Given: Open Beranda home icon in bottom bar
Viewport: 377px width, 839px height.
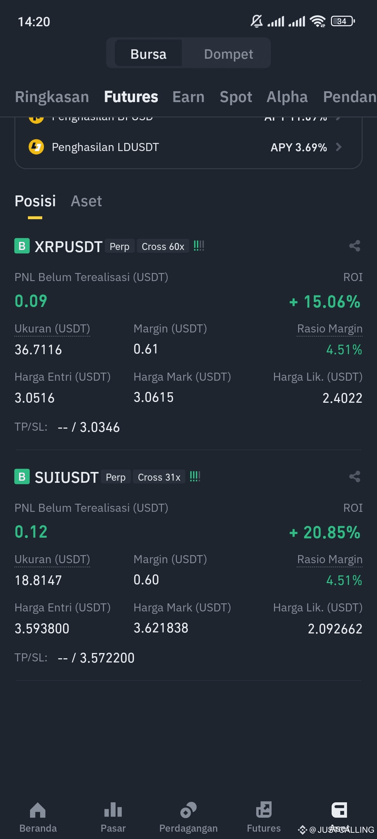Looking at the screenshot, I should click(x=38, y=810).
